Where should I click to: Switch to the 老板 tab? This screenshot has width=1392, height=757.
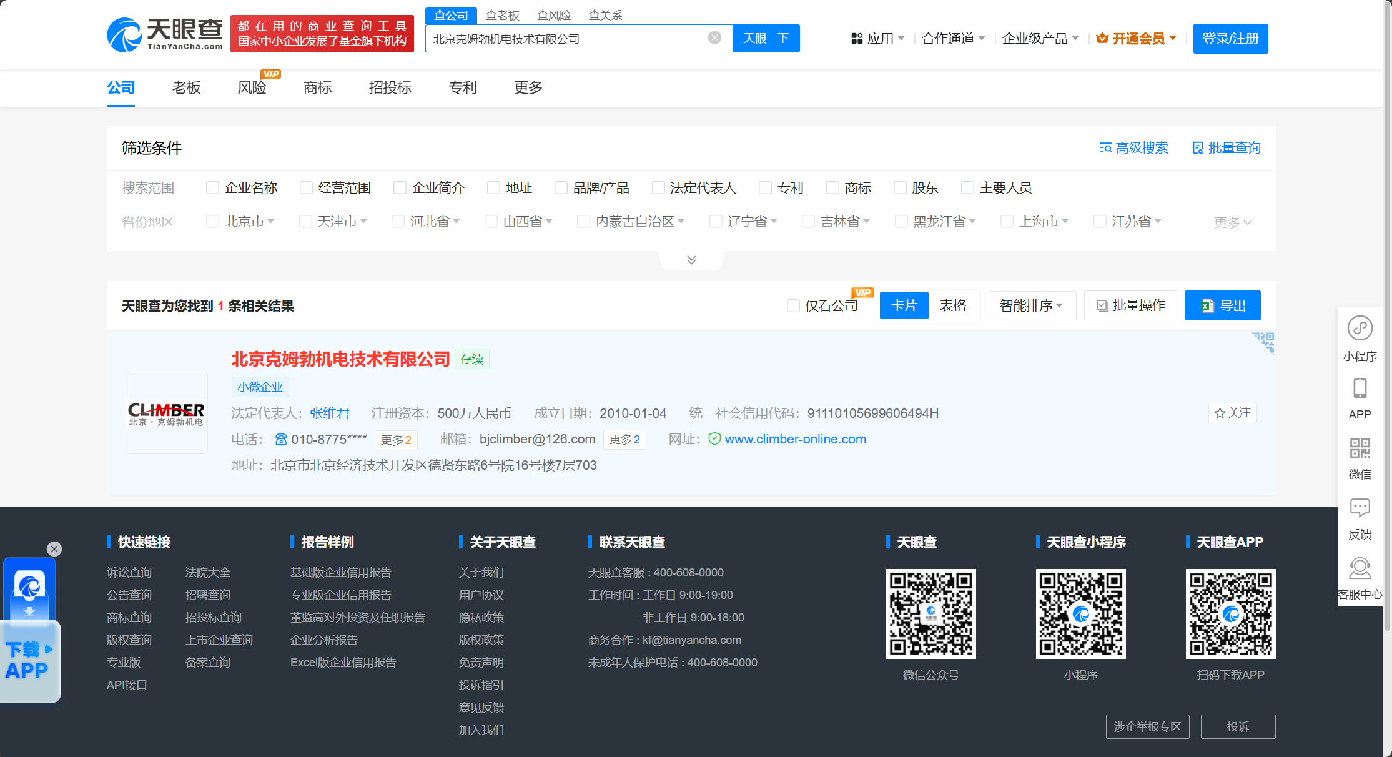pos(186,88)
